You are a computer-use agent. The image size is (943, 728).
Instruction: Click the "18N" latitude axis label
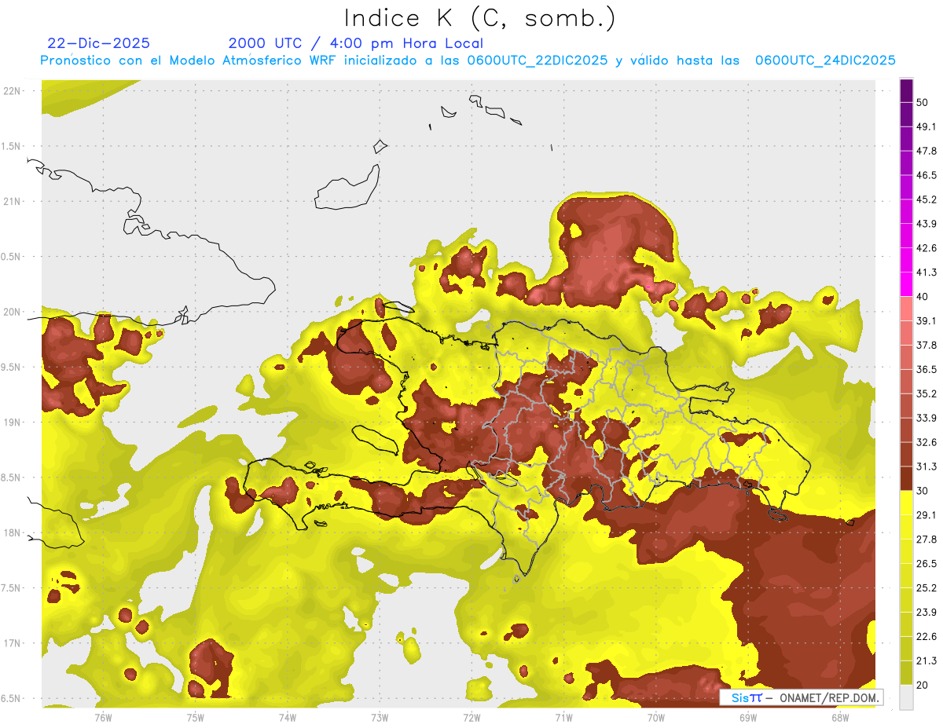[x=12, y=533]
